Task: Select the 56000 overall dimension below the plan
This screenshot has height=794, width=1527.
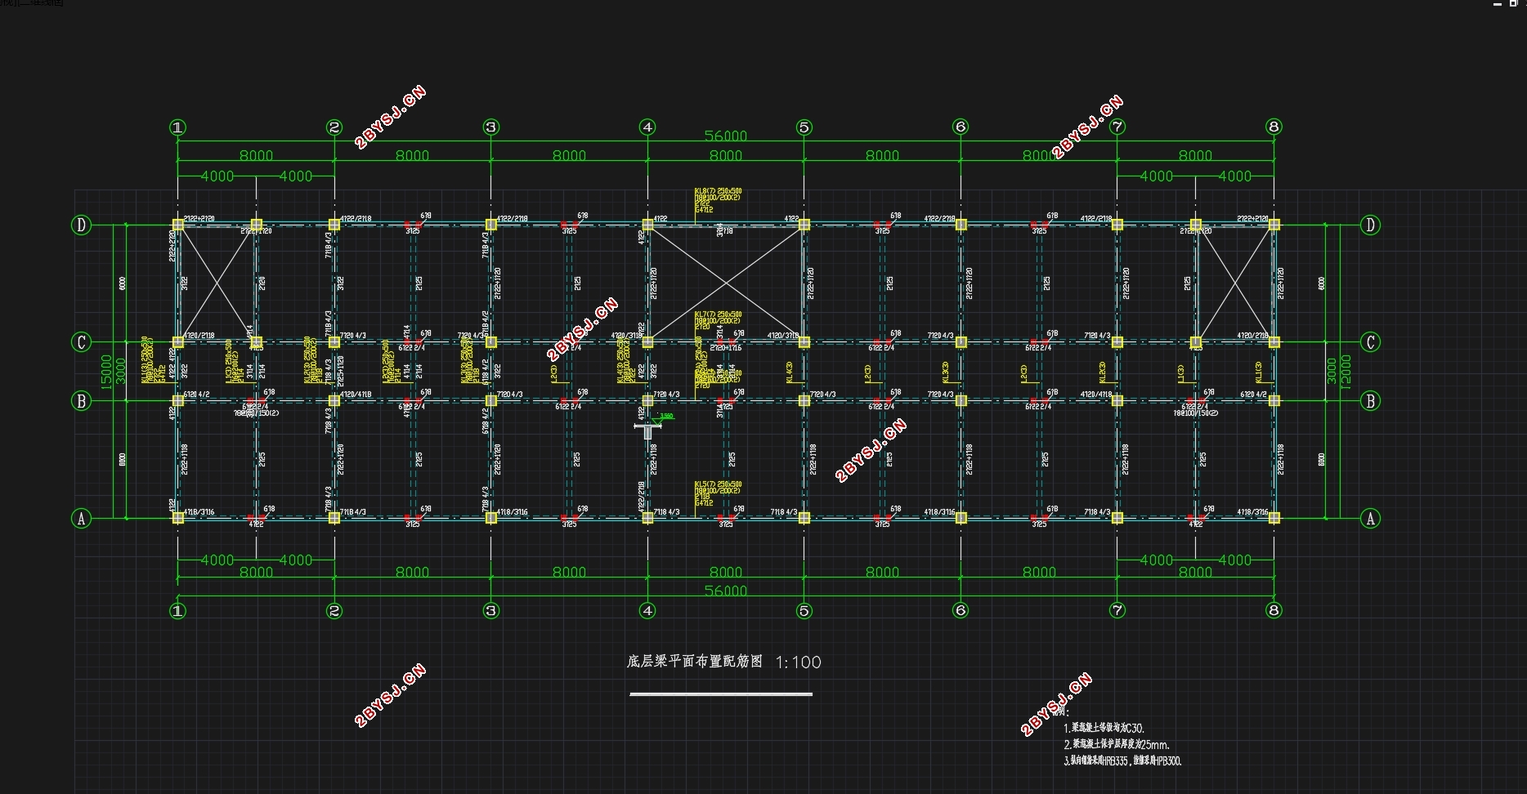Action: pyautogui.click(x=726, y=591)
